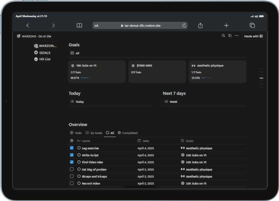The image size is (279, 201).
Task: Open reader options AA in address bar
Action: pos(96,26)
